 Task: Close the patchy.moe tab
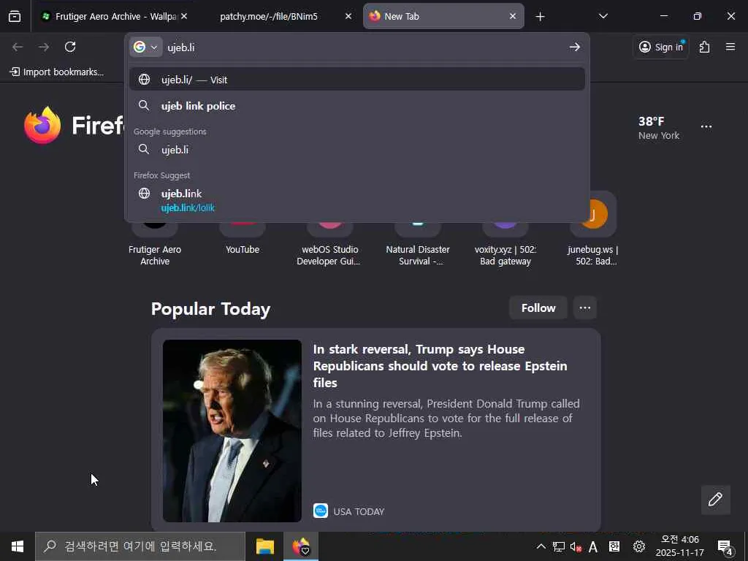click(348, 16)
